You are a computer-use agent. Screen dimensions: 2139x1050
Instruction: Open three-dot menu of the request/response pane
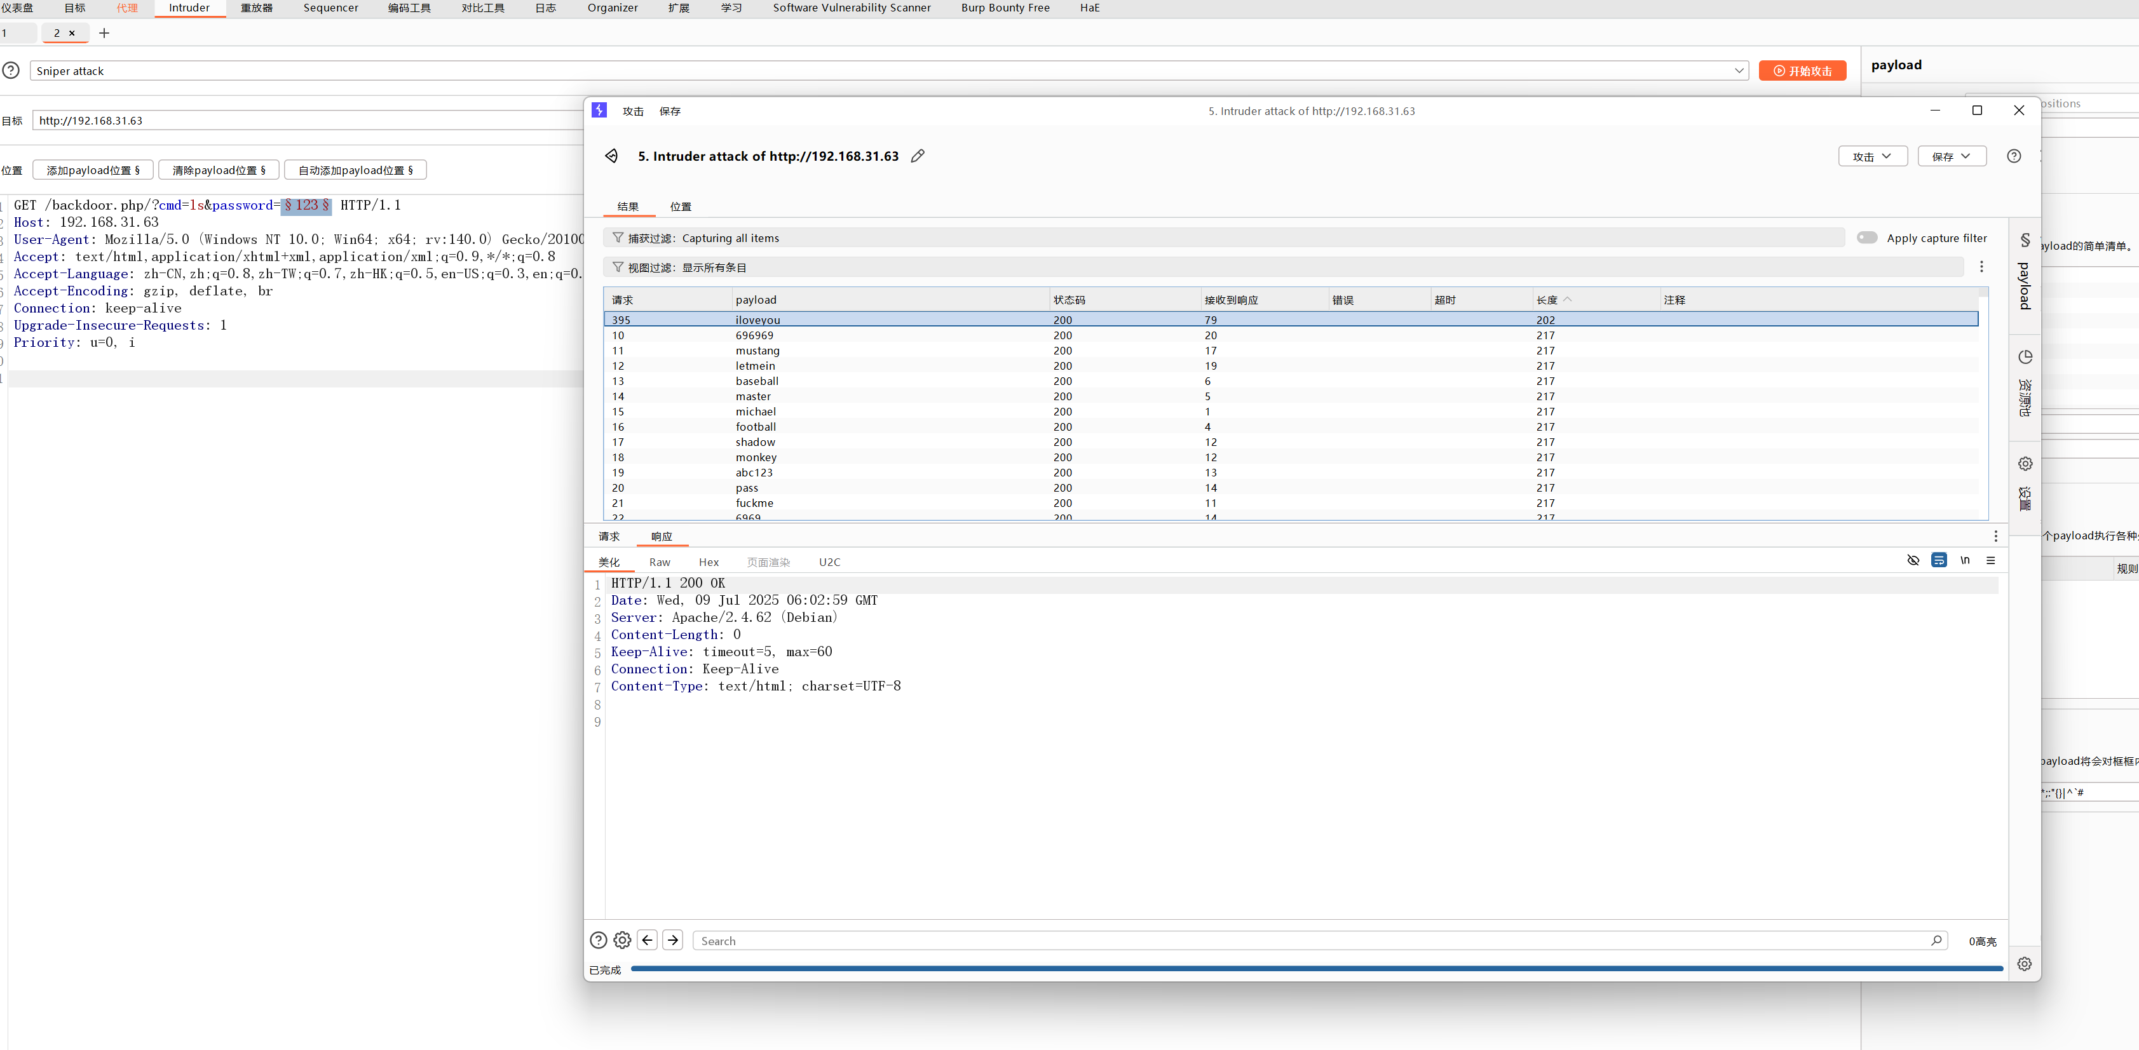coord(1995,536)
